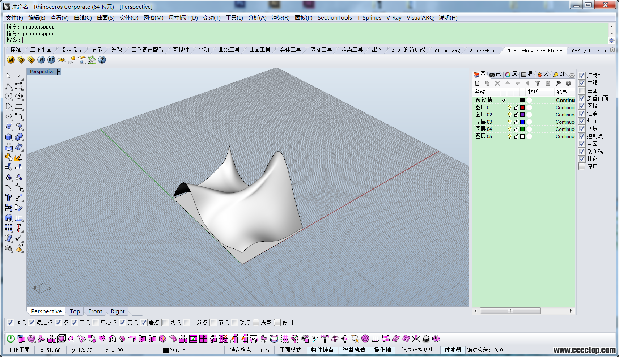Click the checkmark analyze tool icon
This screenshot has height=357, width=619.
click(x=19, y=238)
